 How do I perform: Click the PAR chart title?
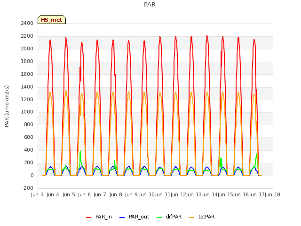[150, 5]
